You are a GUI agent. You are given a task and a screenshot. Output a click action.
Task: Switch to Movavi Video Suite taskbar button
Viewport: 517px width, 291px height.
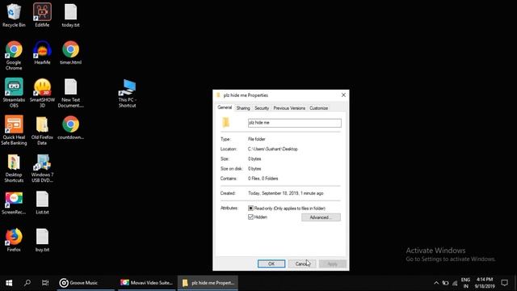tap(147, 283)
